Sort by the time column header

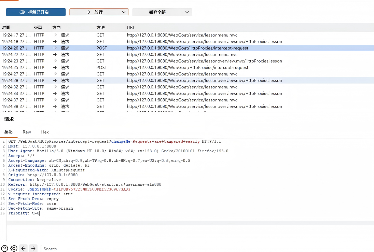pyautogui.click(x=6, y=28)
